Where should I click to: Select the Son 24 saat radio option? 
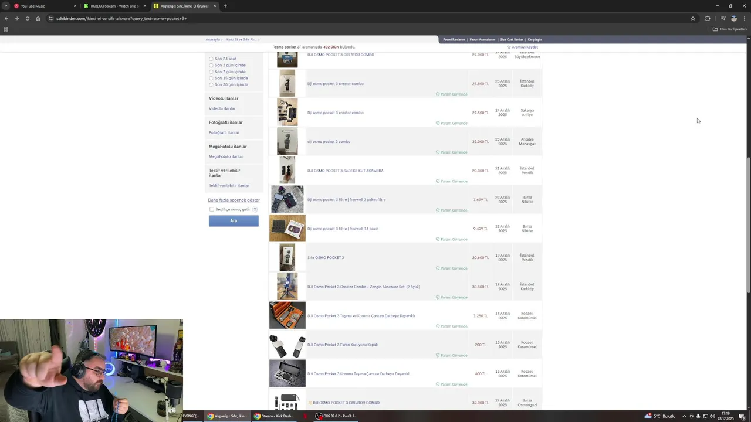211,59
